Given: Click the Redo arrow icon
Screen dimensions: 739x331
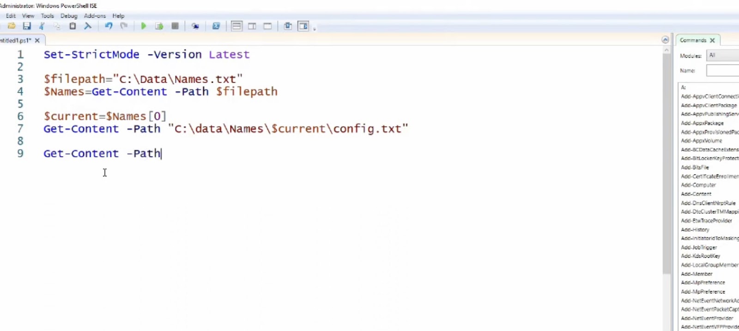Looking at the screenshot, I should pos(124,26).
